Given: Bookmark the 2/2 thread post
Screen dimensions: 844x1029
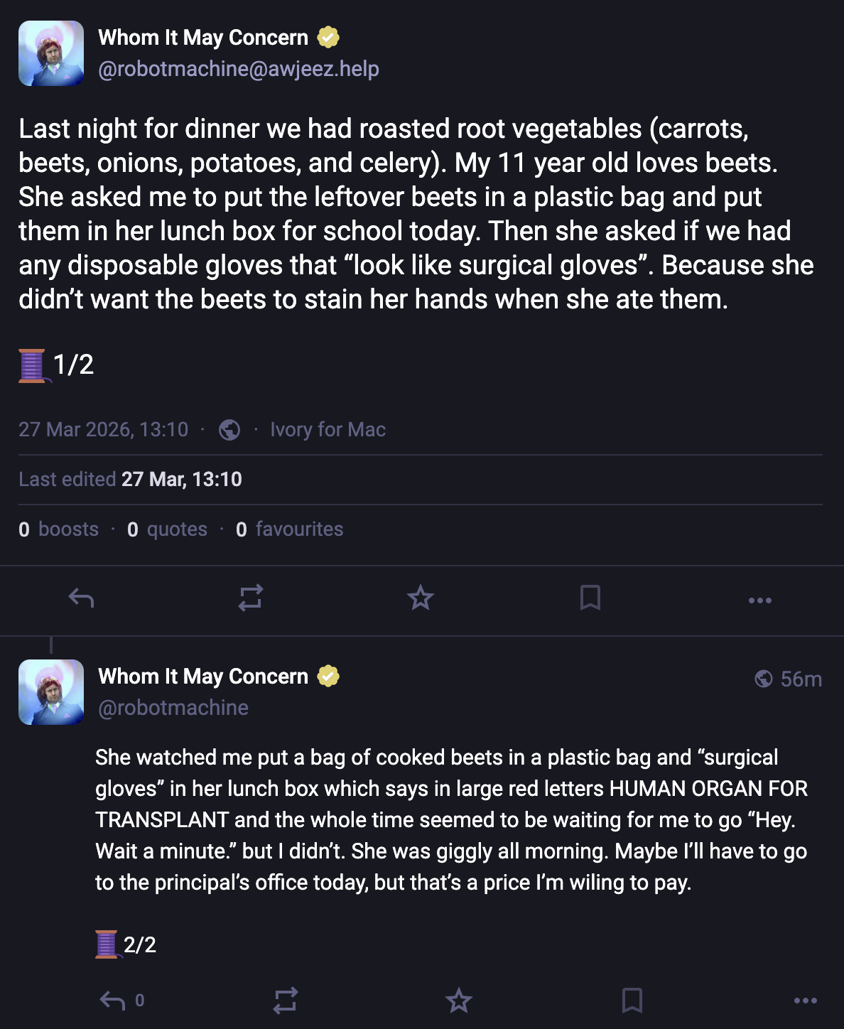Looking at the screenshot, I should (x=632, y=1001).
